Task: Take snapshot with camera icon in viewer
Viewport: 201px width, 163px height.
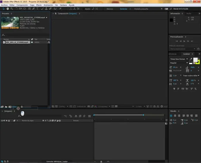Action: pos(89,106)
